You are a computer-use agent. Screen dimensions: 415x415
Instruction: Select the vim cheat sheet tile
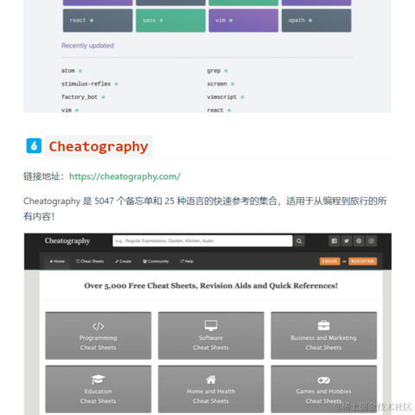244,21
